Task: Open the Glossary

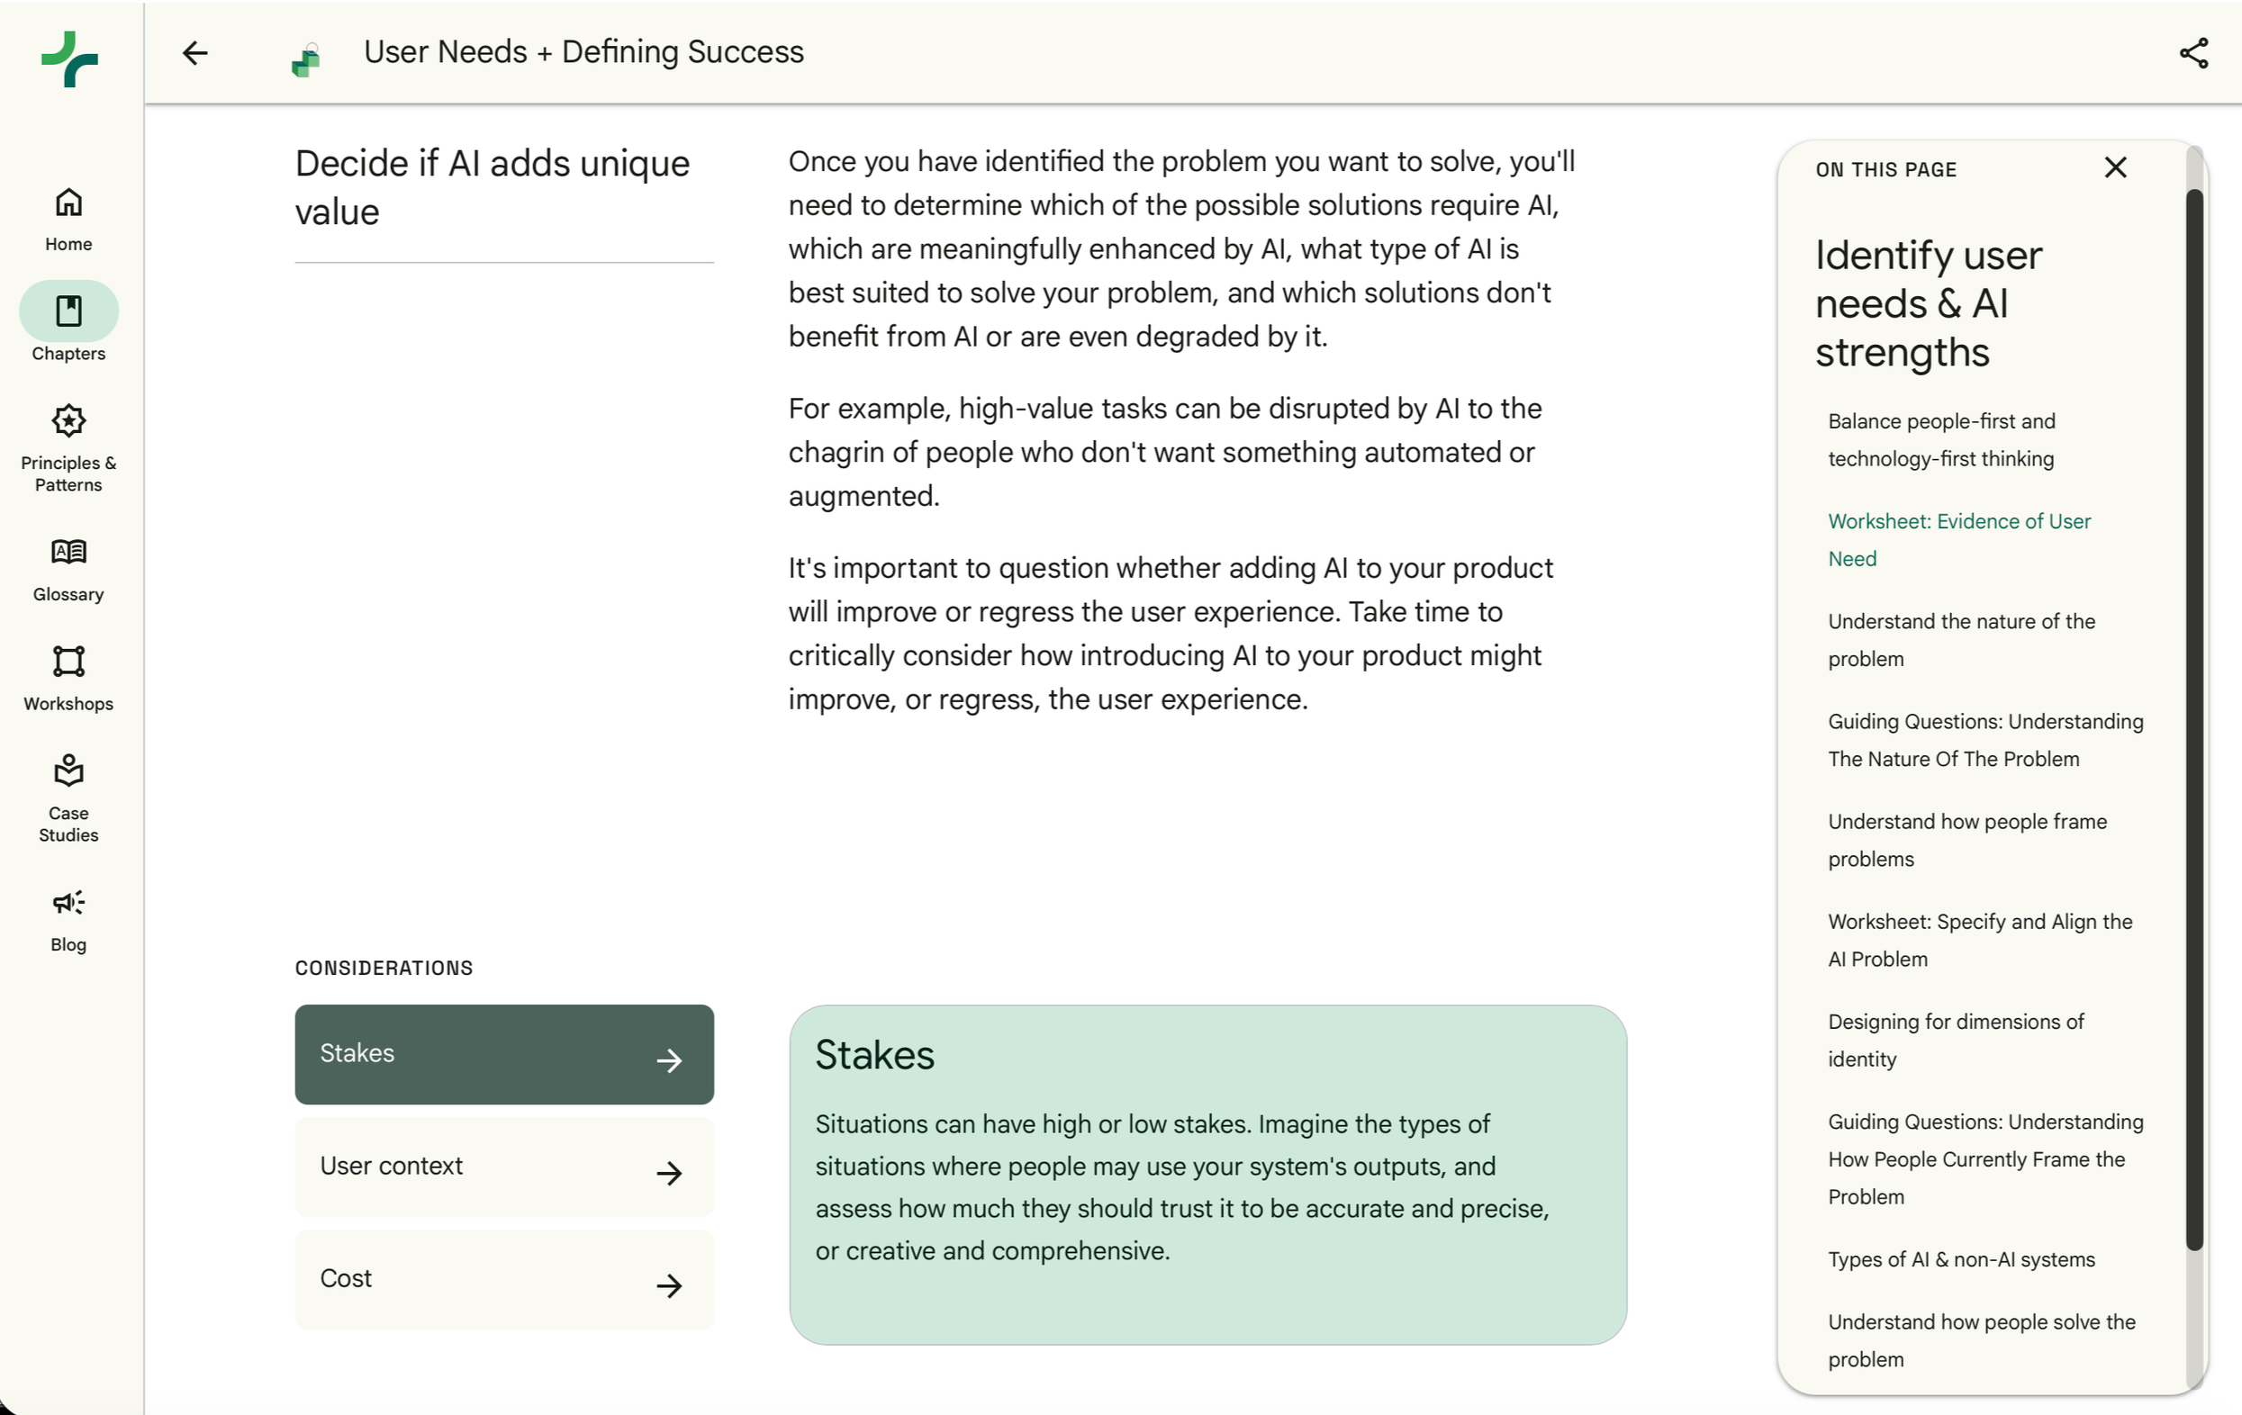Action: tap(69, 570)
